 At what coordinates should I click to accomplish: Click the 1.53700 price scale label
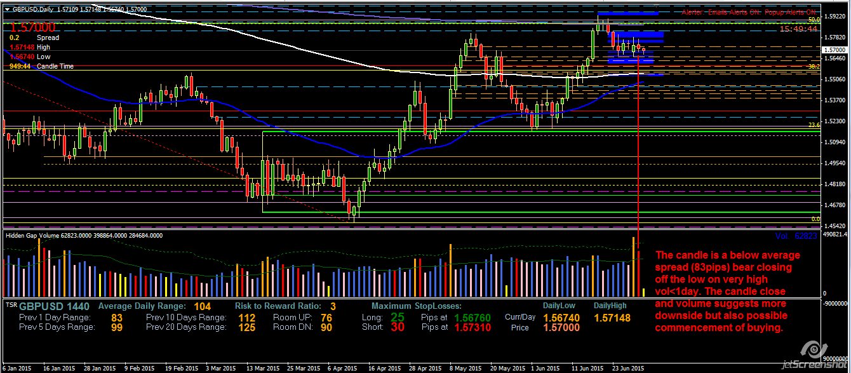(x=834, y=100)
